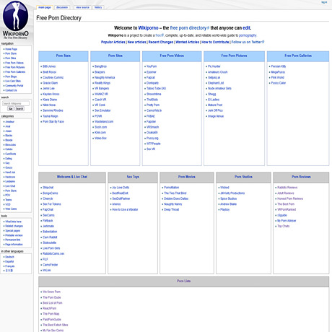332x332 pixels.
Task: Click the Go button under search
Action: [x=10, y=109]
